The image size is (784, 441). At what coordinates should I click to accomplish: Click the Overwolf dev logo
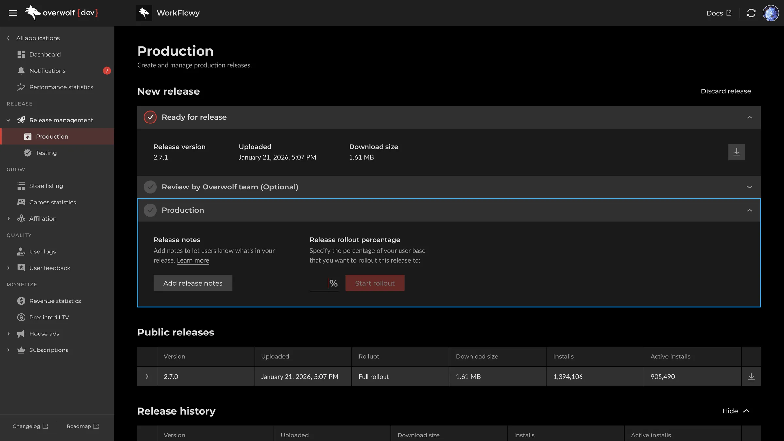point(61,13)
